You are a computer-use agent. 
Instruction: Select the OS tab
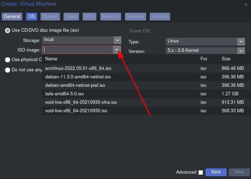(x=31, y=17)
